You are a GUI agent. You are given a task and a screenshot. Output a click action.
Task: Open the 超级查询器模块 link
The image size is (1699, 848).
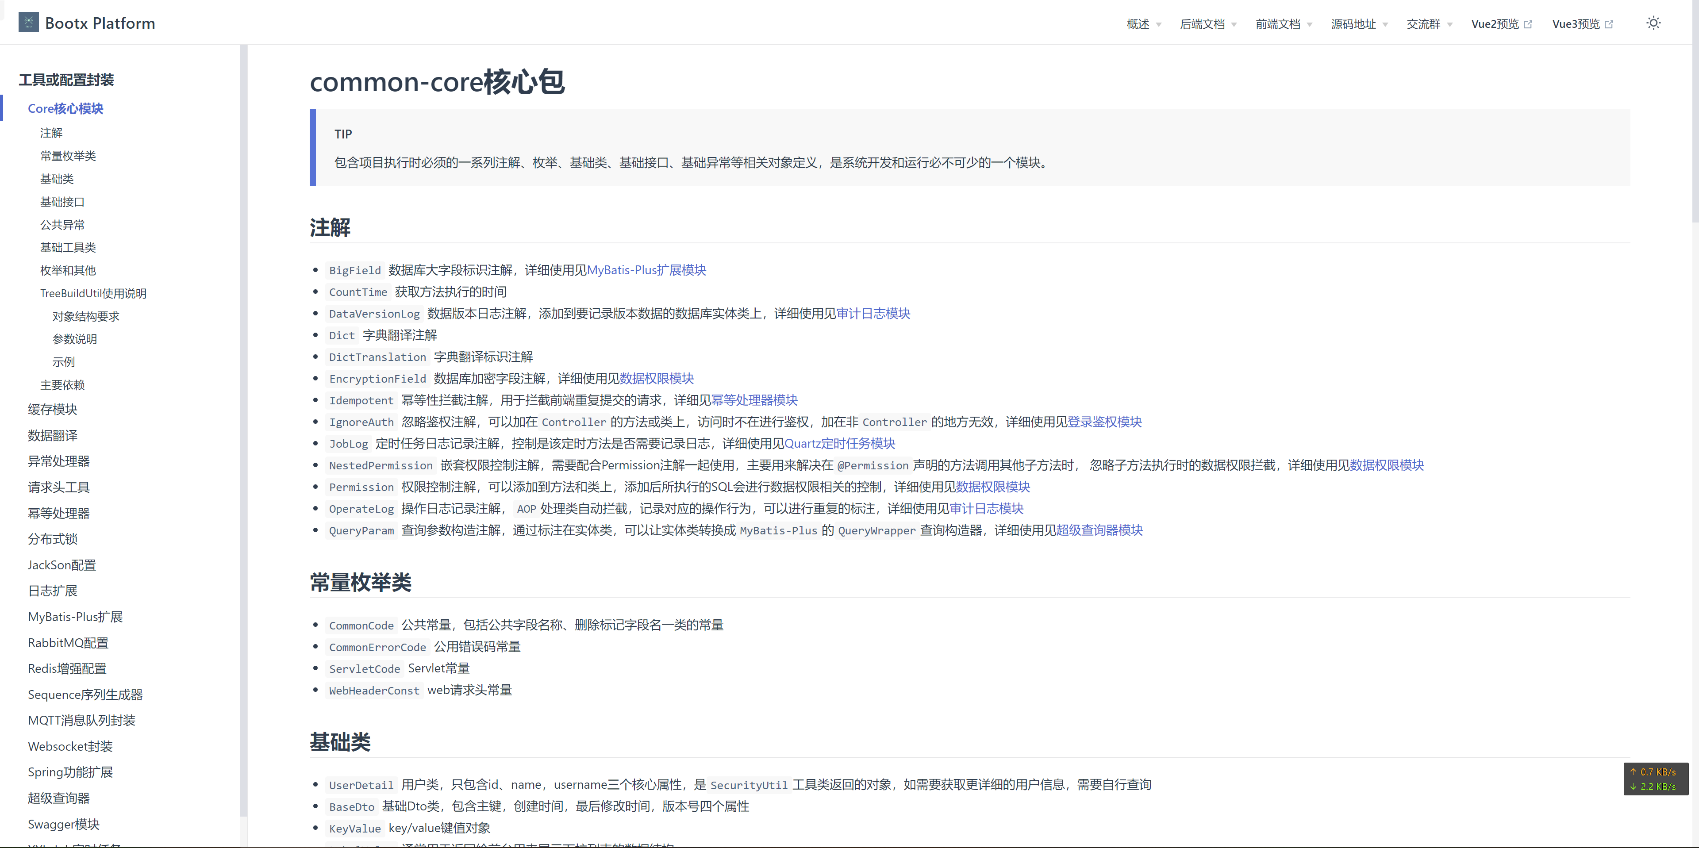[1099, 530]
